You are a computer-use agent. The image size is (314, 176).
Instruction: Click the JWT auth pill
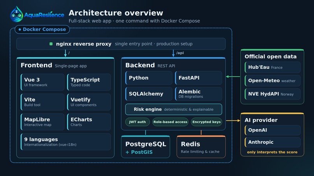pos(138,122)
